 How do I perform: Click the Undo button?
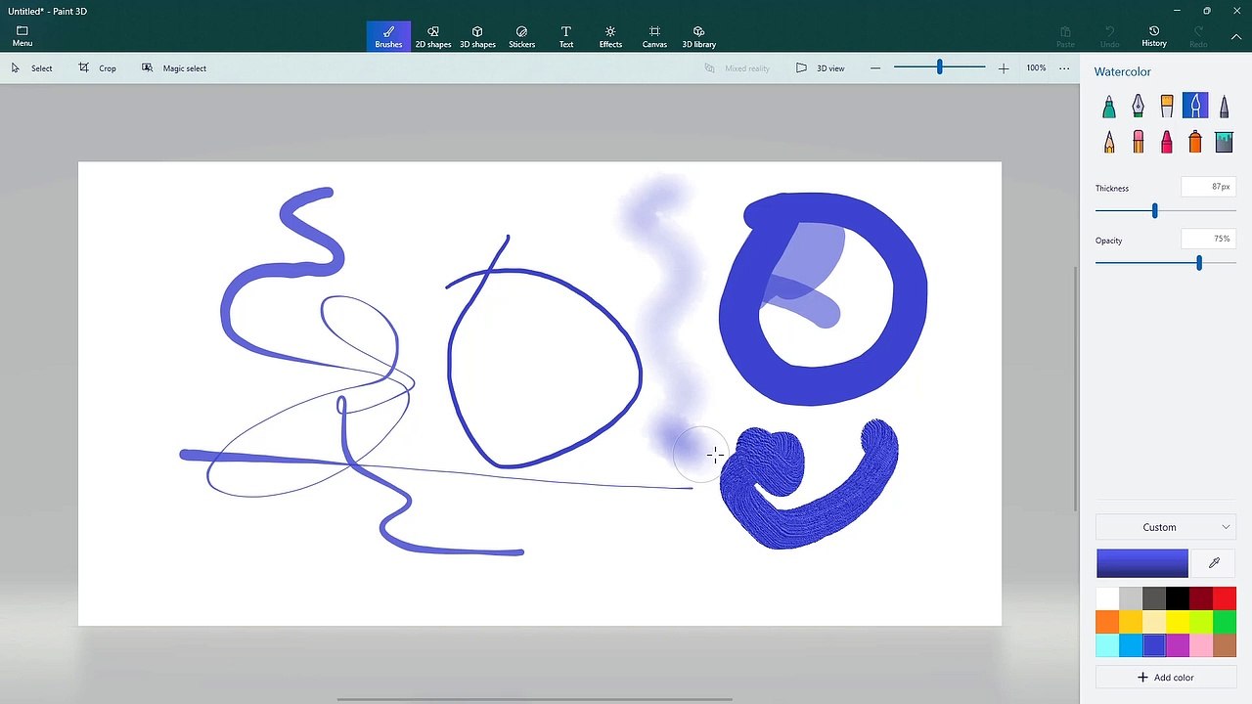pyautogui.click(x=1109, y=36)
